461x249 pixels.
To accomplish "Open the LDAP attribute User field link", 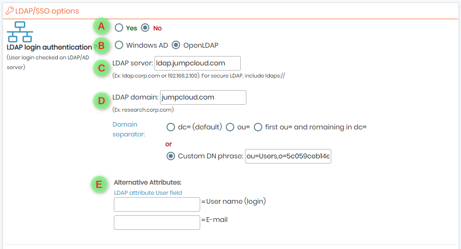I will (x=148, y=193).
